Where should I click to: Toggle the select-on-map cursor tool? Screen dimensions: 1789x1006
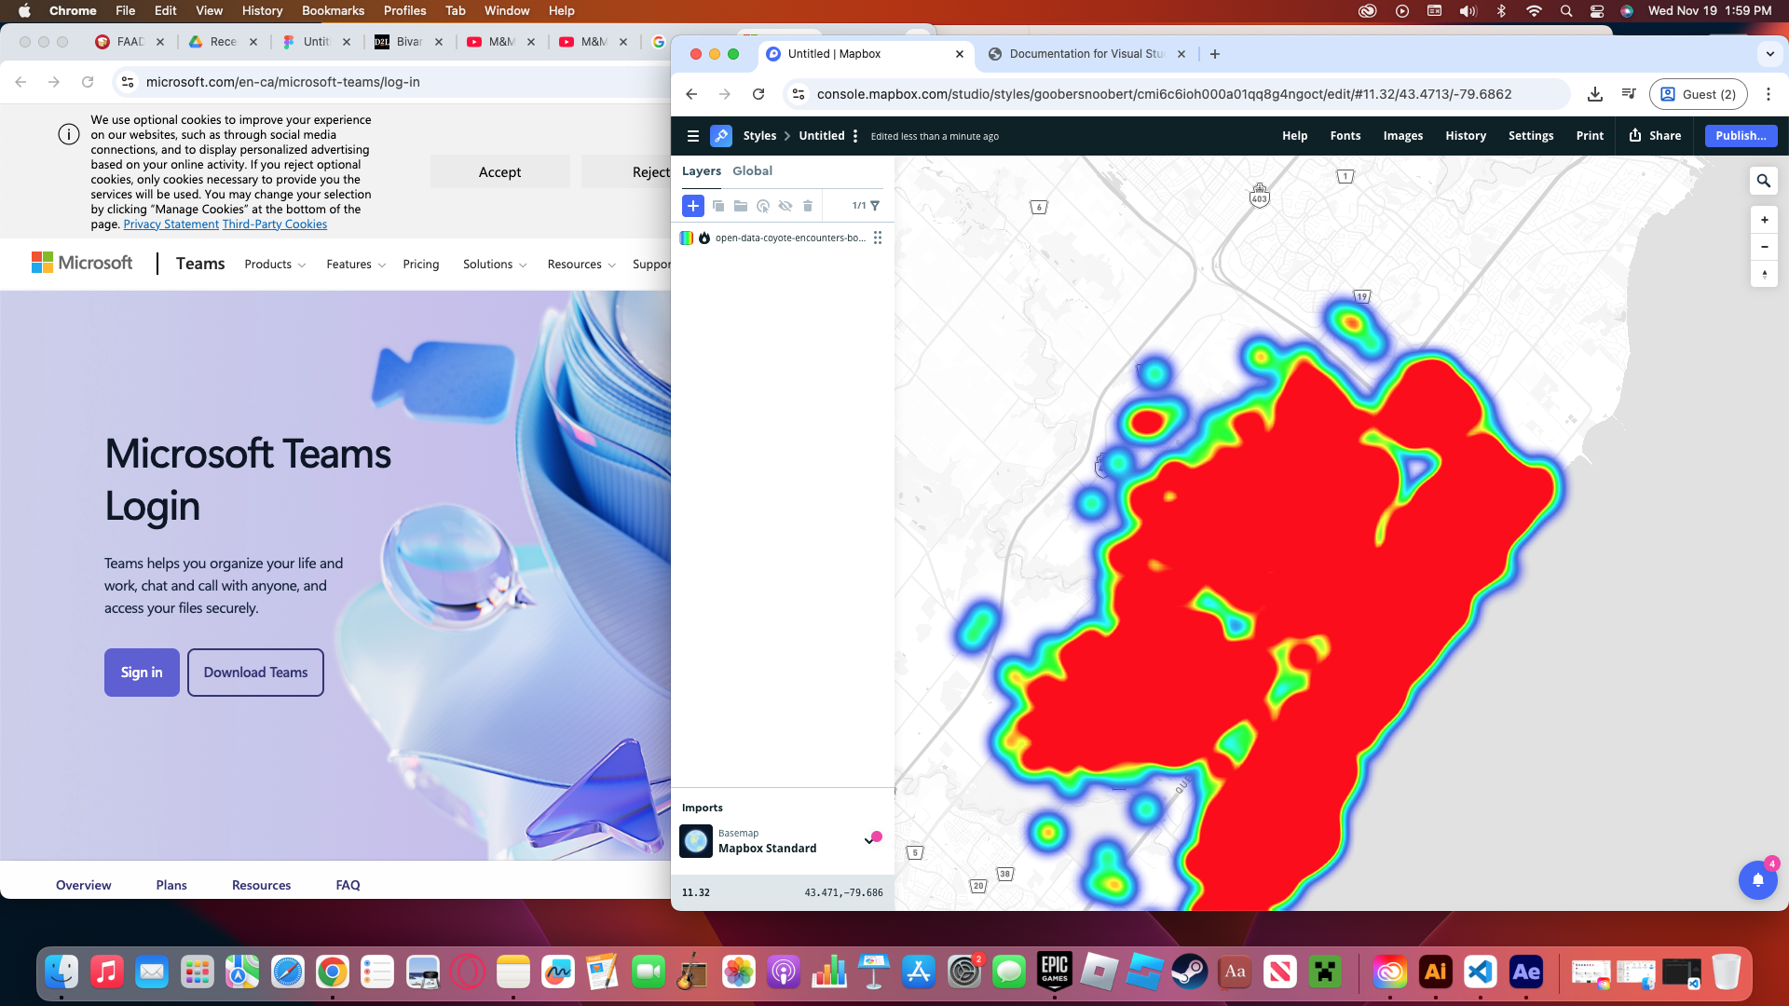coord(763,206)
